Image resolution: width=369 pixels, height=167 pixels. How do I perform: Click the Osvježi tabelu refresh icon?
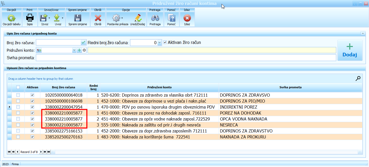pyautogui.click(x=11, y=18)
